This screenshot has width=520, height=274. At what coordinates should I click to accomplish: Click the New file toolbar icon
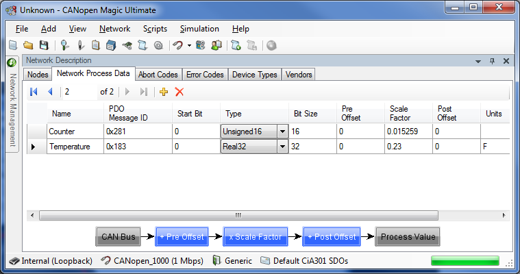(x=12, y=45)
